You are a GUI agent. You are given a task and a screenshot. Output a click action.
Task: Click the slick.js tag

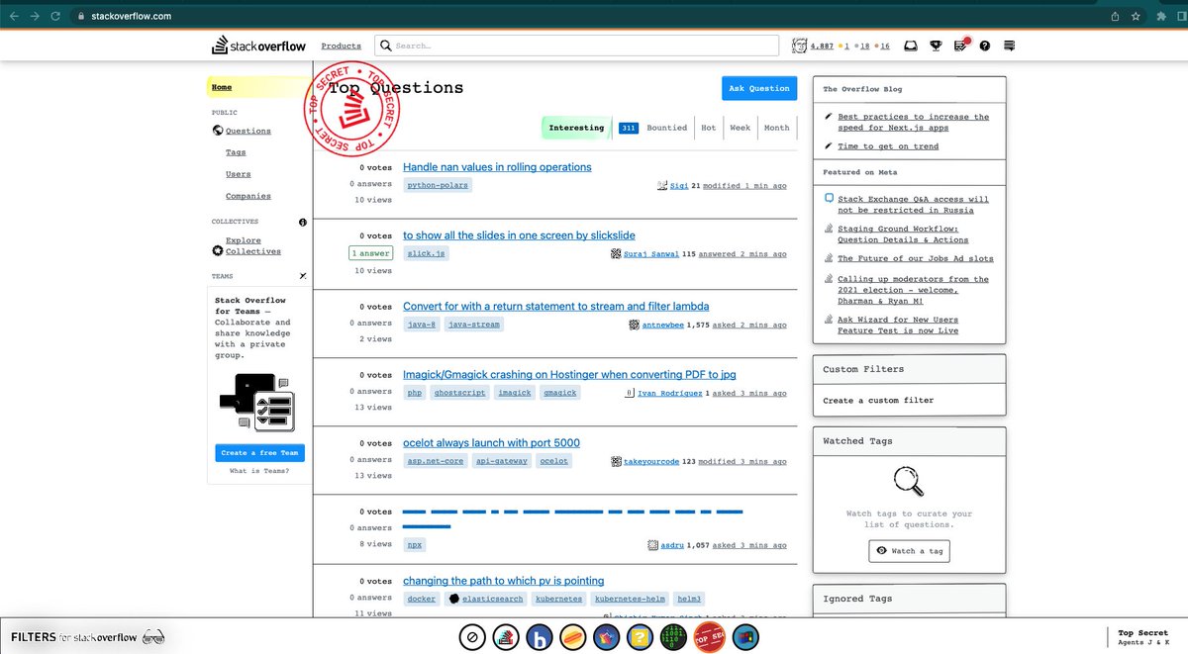pos(426,254)
